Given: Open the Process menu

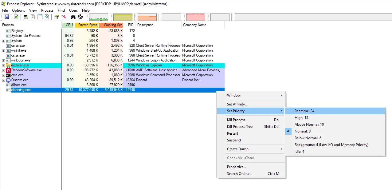Looking at the screenshot, I should click(x=47, y=10).
